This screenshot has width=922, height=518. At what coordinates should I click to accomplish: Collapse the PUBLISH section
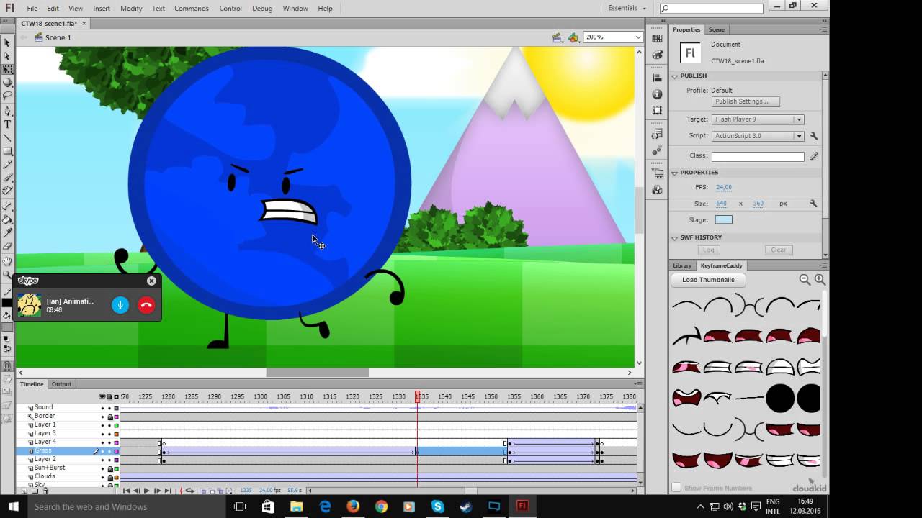(675, 76)
